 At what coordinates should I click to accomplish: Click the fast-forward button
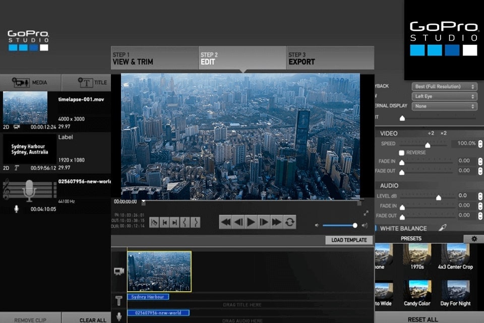pyautogui.click(x=276, y=222)
